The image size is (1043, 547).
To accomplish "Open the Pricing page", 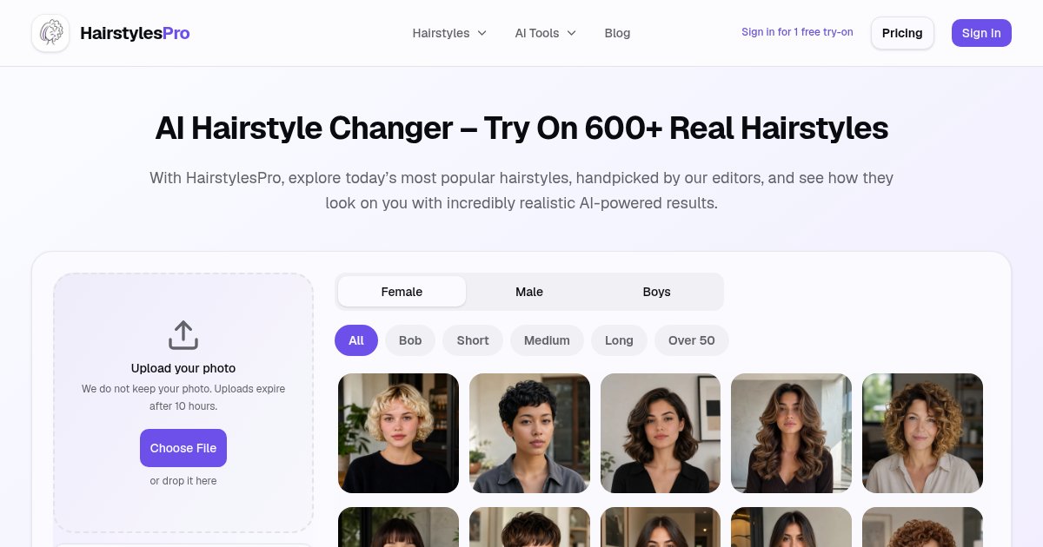I will (902, 33).
